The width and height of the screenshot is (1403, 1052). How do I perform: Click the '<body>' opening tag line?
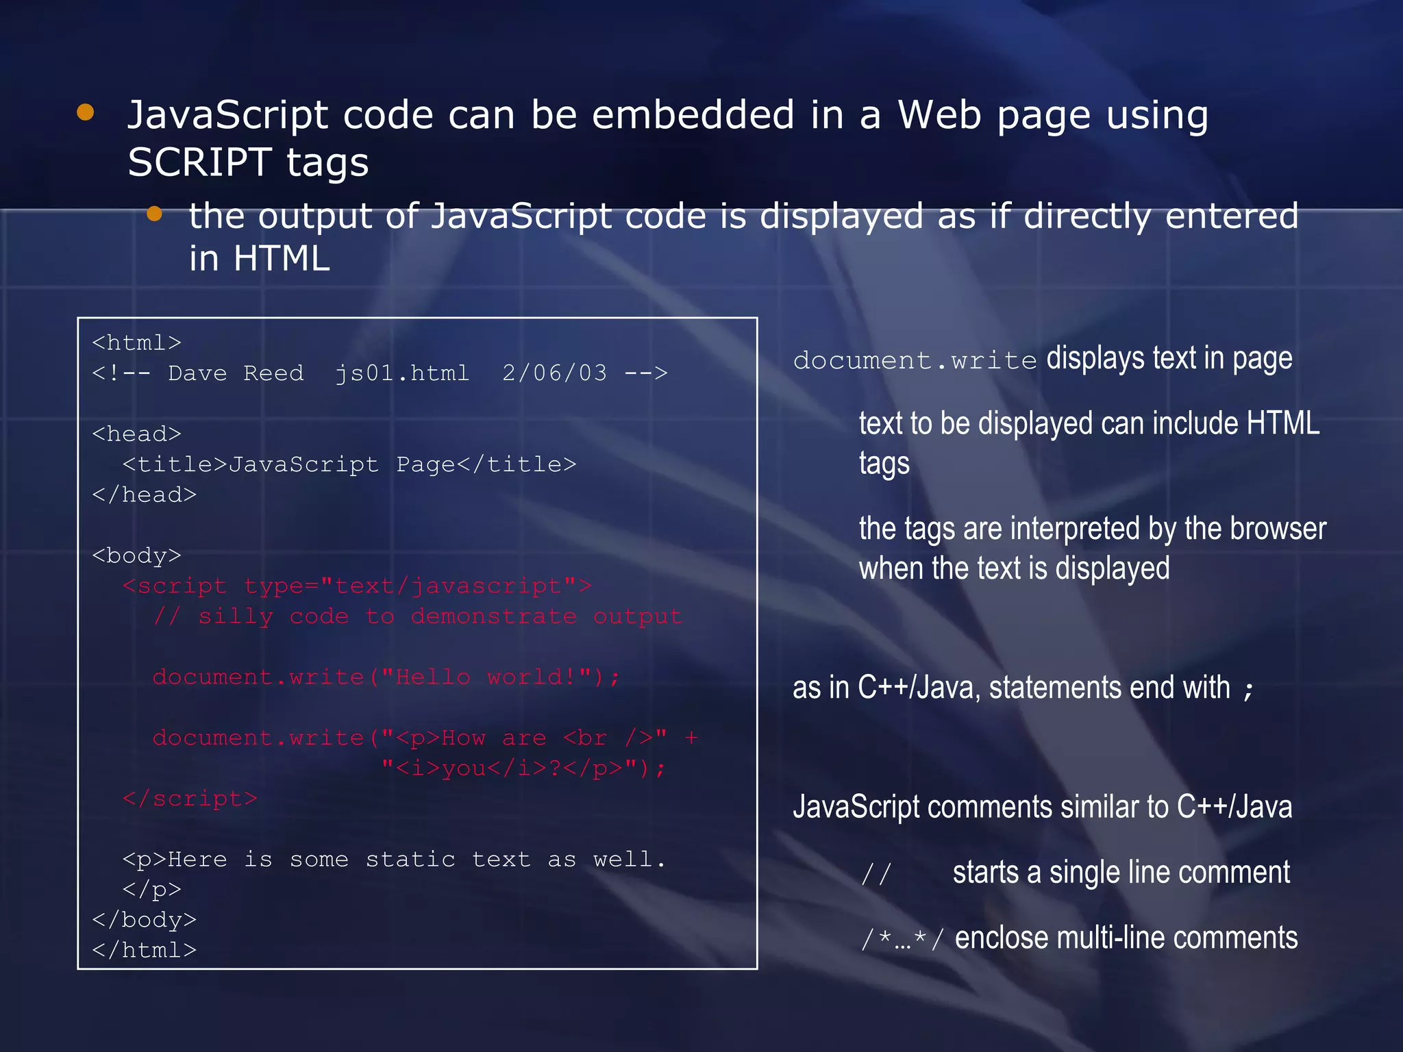click(x=137, y=555)
